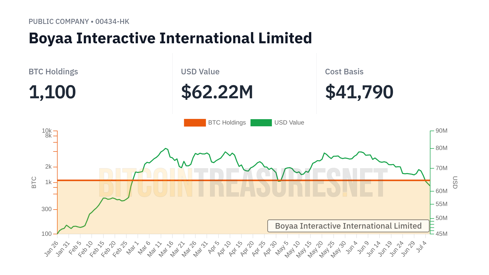Toggle the BTC Holdings legend entry
The width and height of the screenshot is (489, 275).
click(x=227, y=123)
